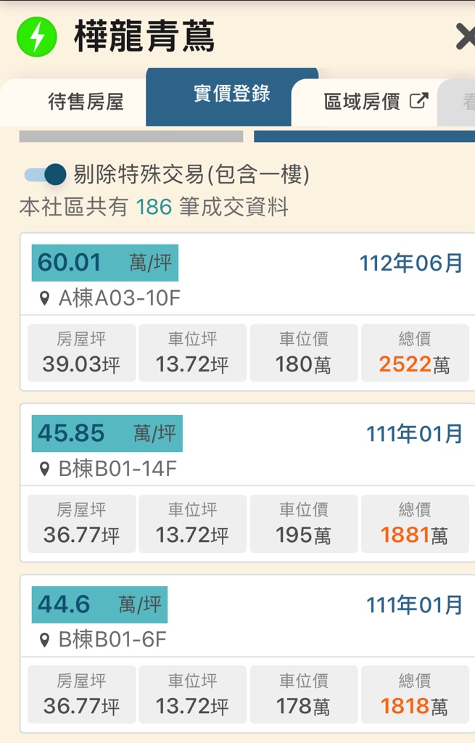Click the 1881萬 total price box
The width and height of the screenshot is (475, 743).
(415, 524)
